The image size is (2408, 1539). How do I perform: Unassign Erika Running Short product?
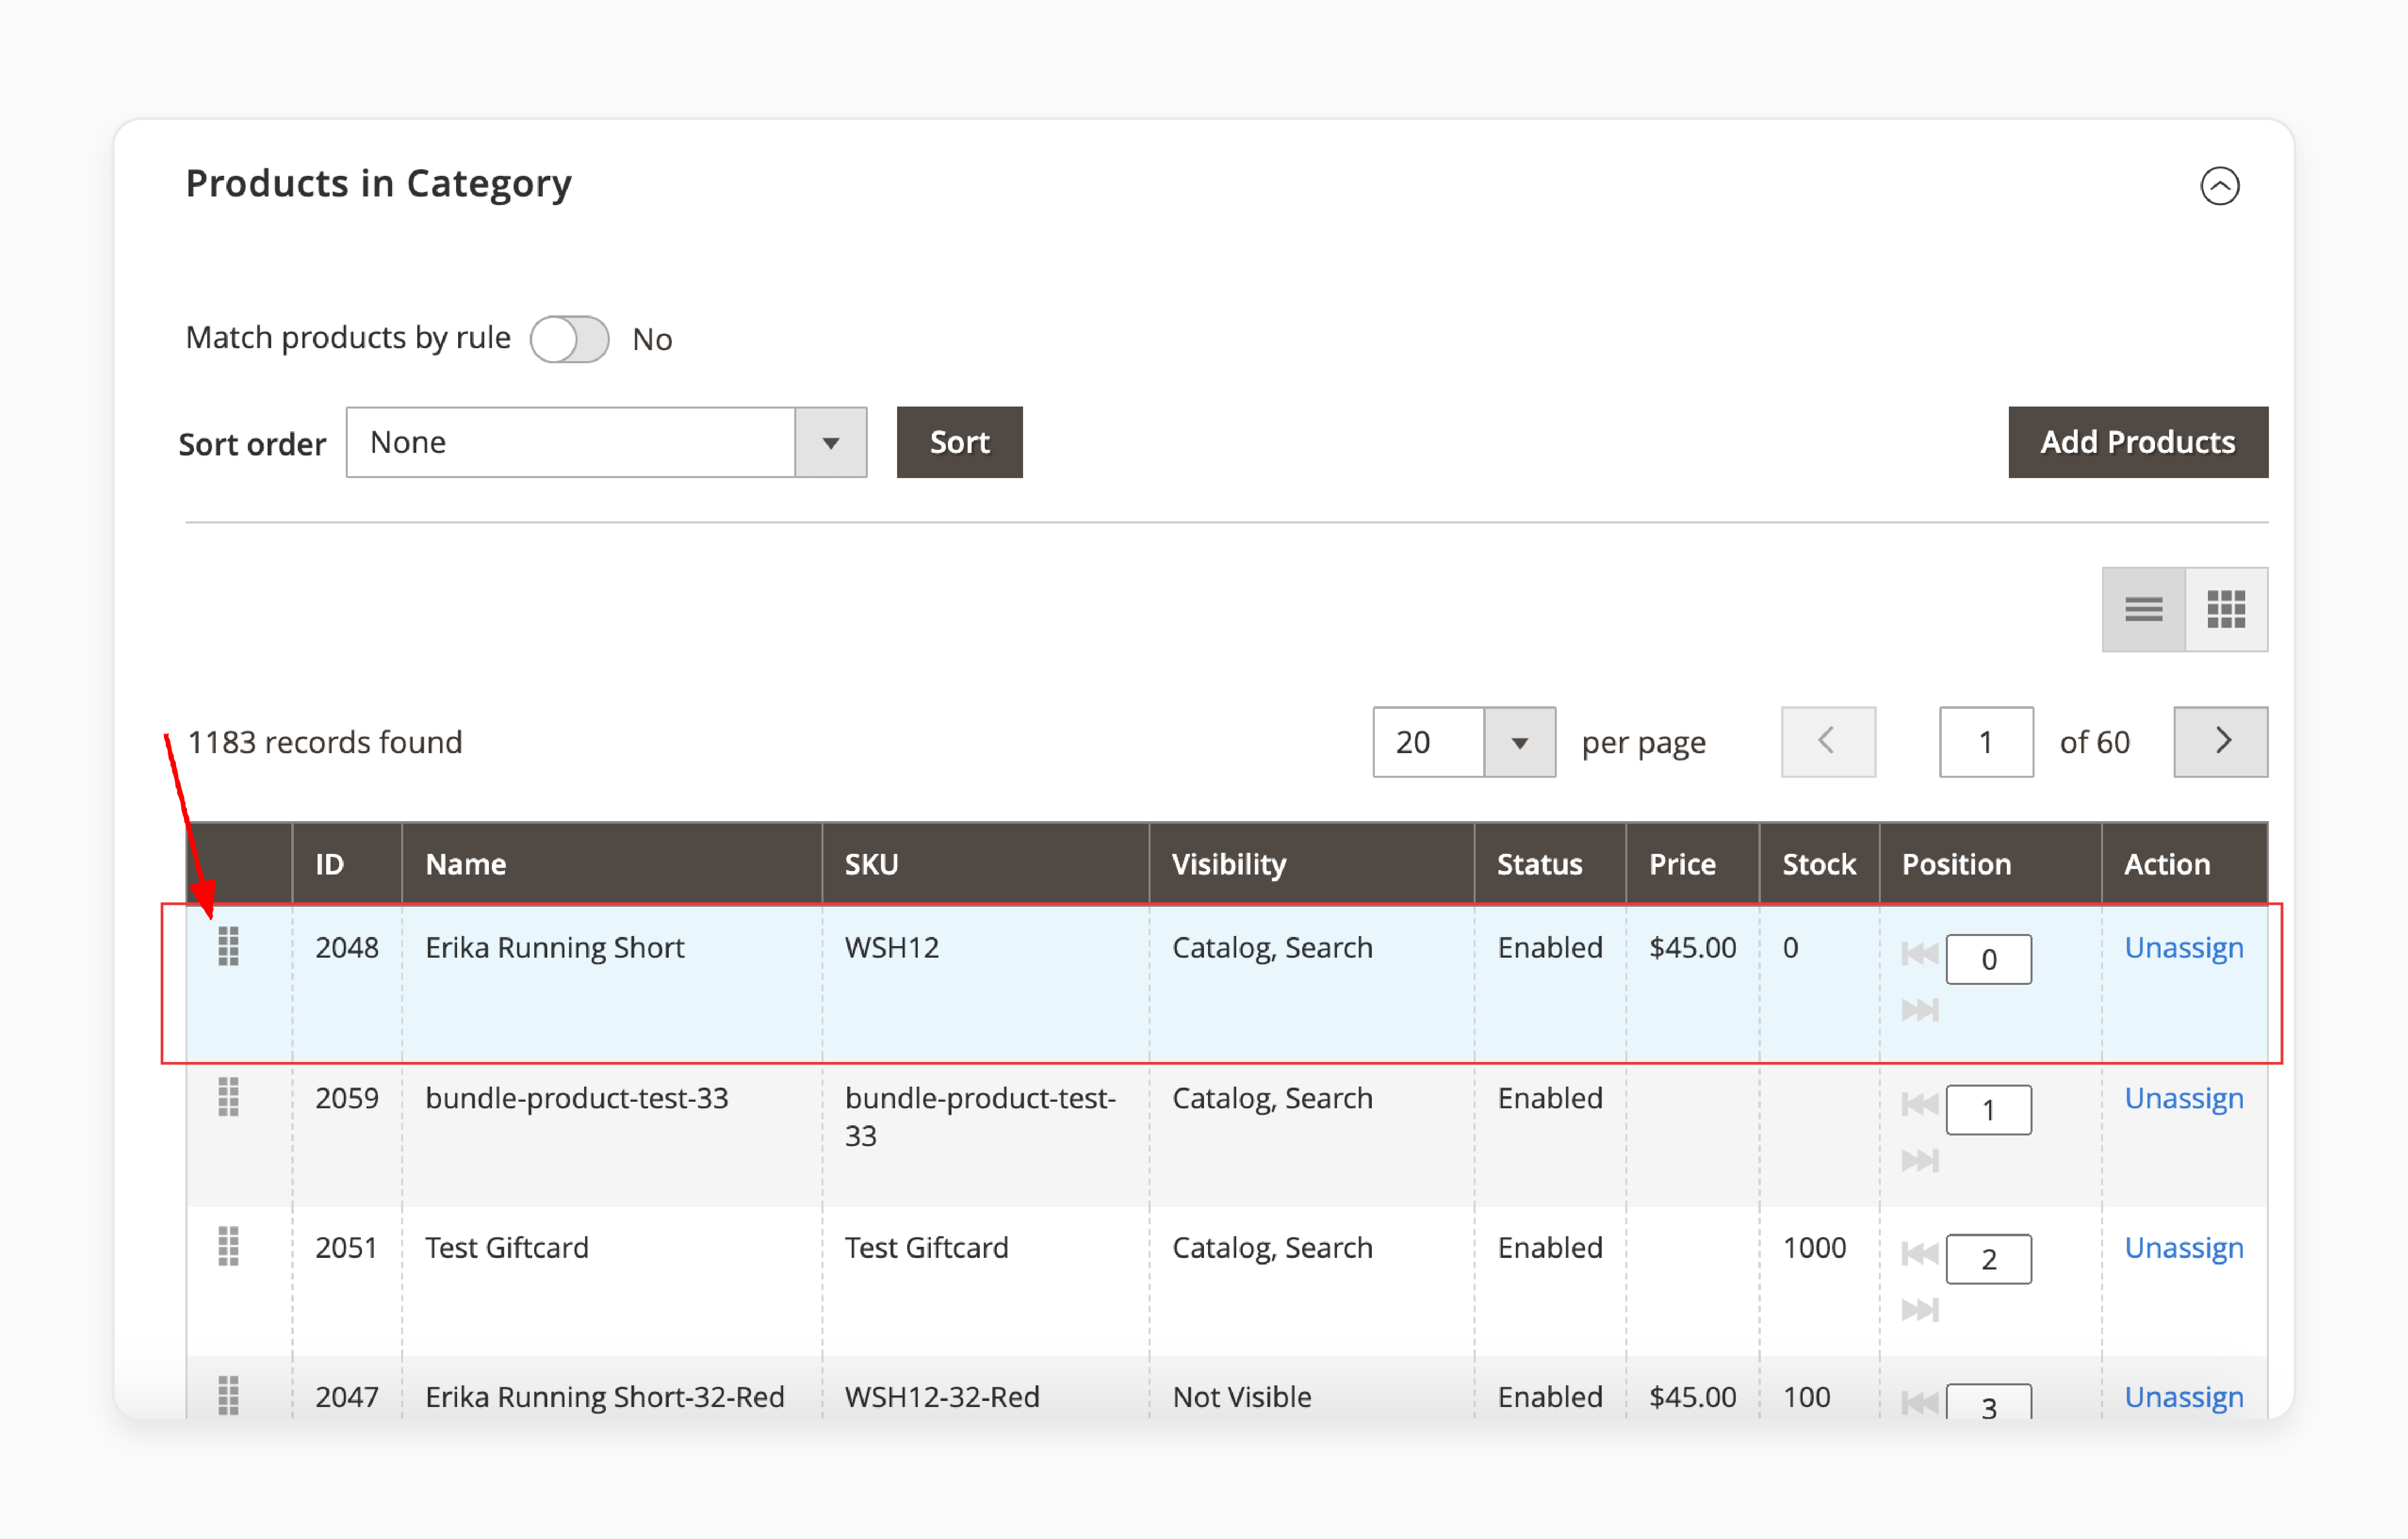(2183, 948)
